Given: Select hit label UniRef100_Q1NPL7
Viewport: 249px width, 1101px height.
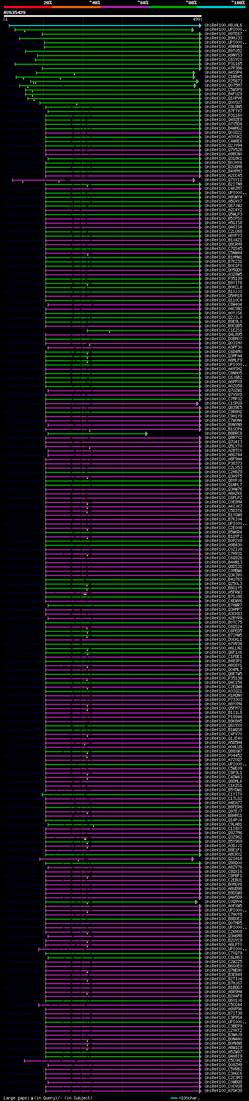Looking at the screenshot, I should click(x=223, y=485).
